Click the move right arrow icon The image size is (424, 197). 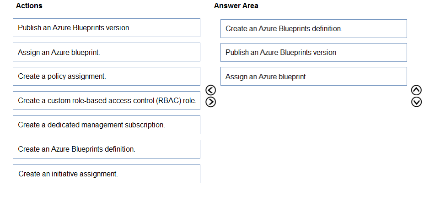click(x=210, y=101)
